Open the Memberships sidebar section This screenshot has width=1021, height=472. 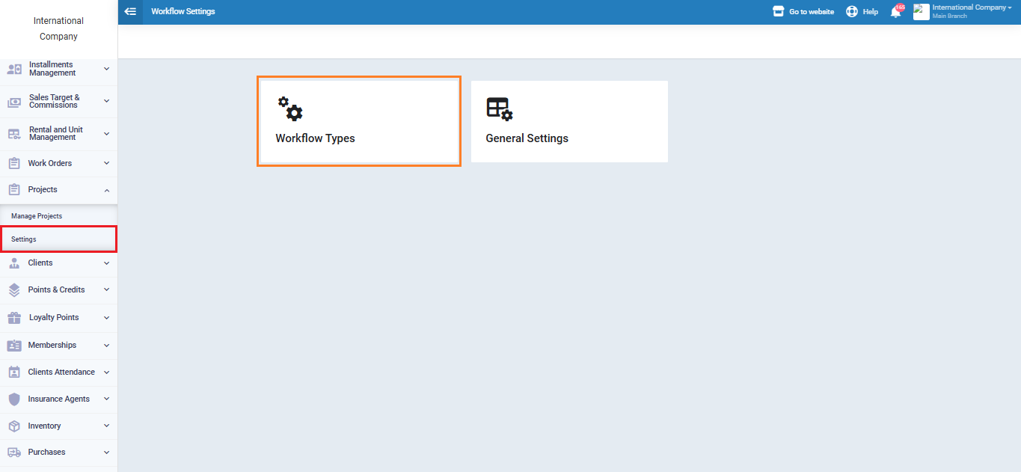[x=52, y=345]
